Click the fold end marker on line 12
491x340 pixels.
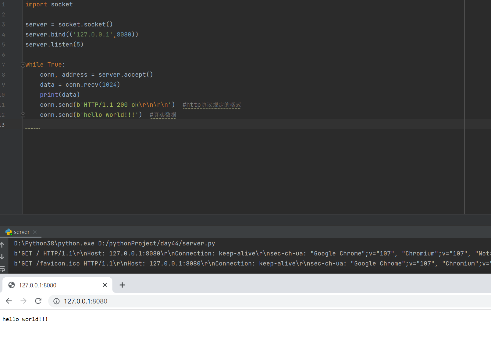click(x=23, y=115)
